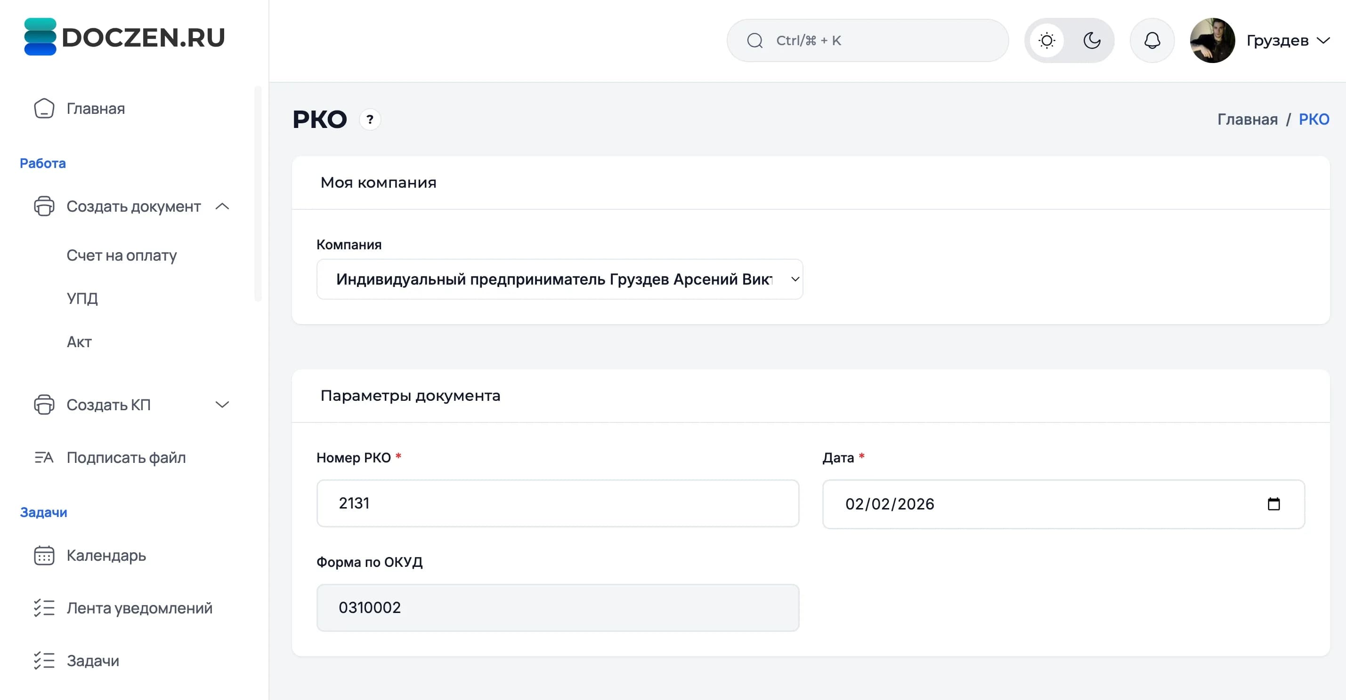The image size is (1346, 700).
Task: Open notifications bell
Action: click(x=1152, y=41)
